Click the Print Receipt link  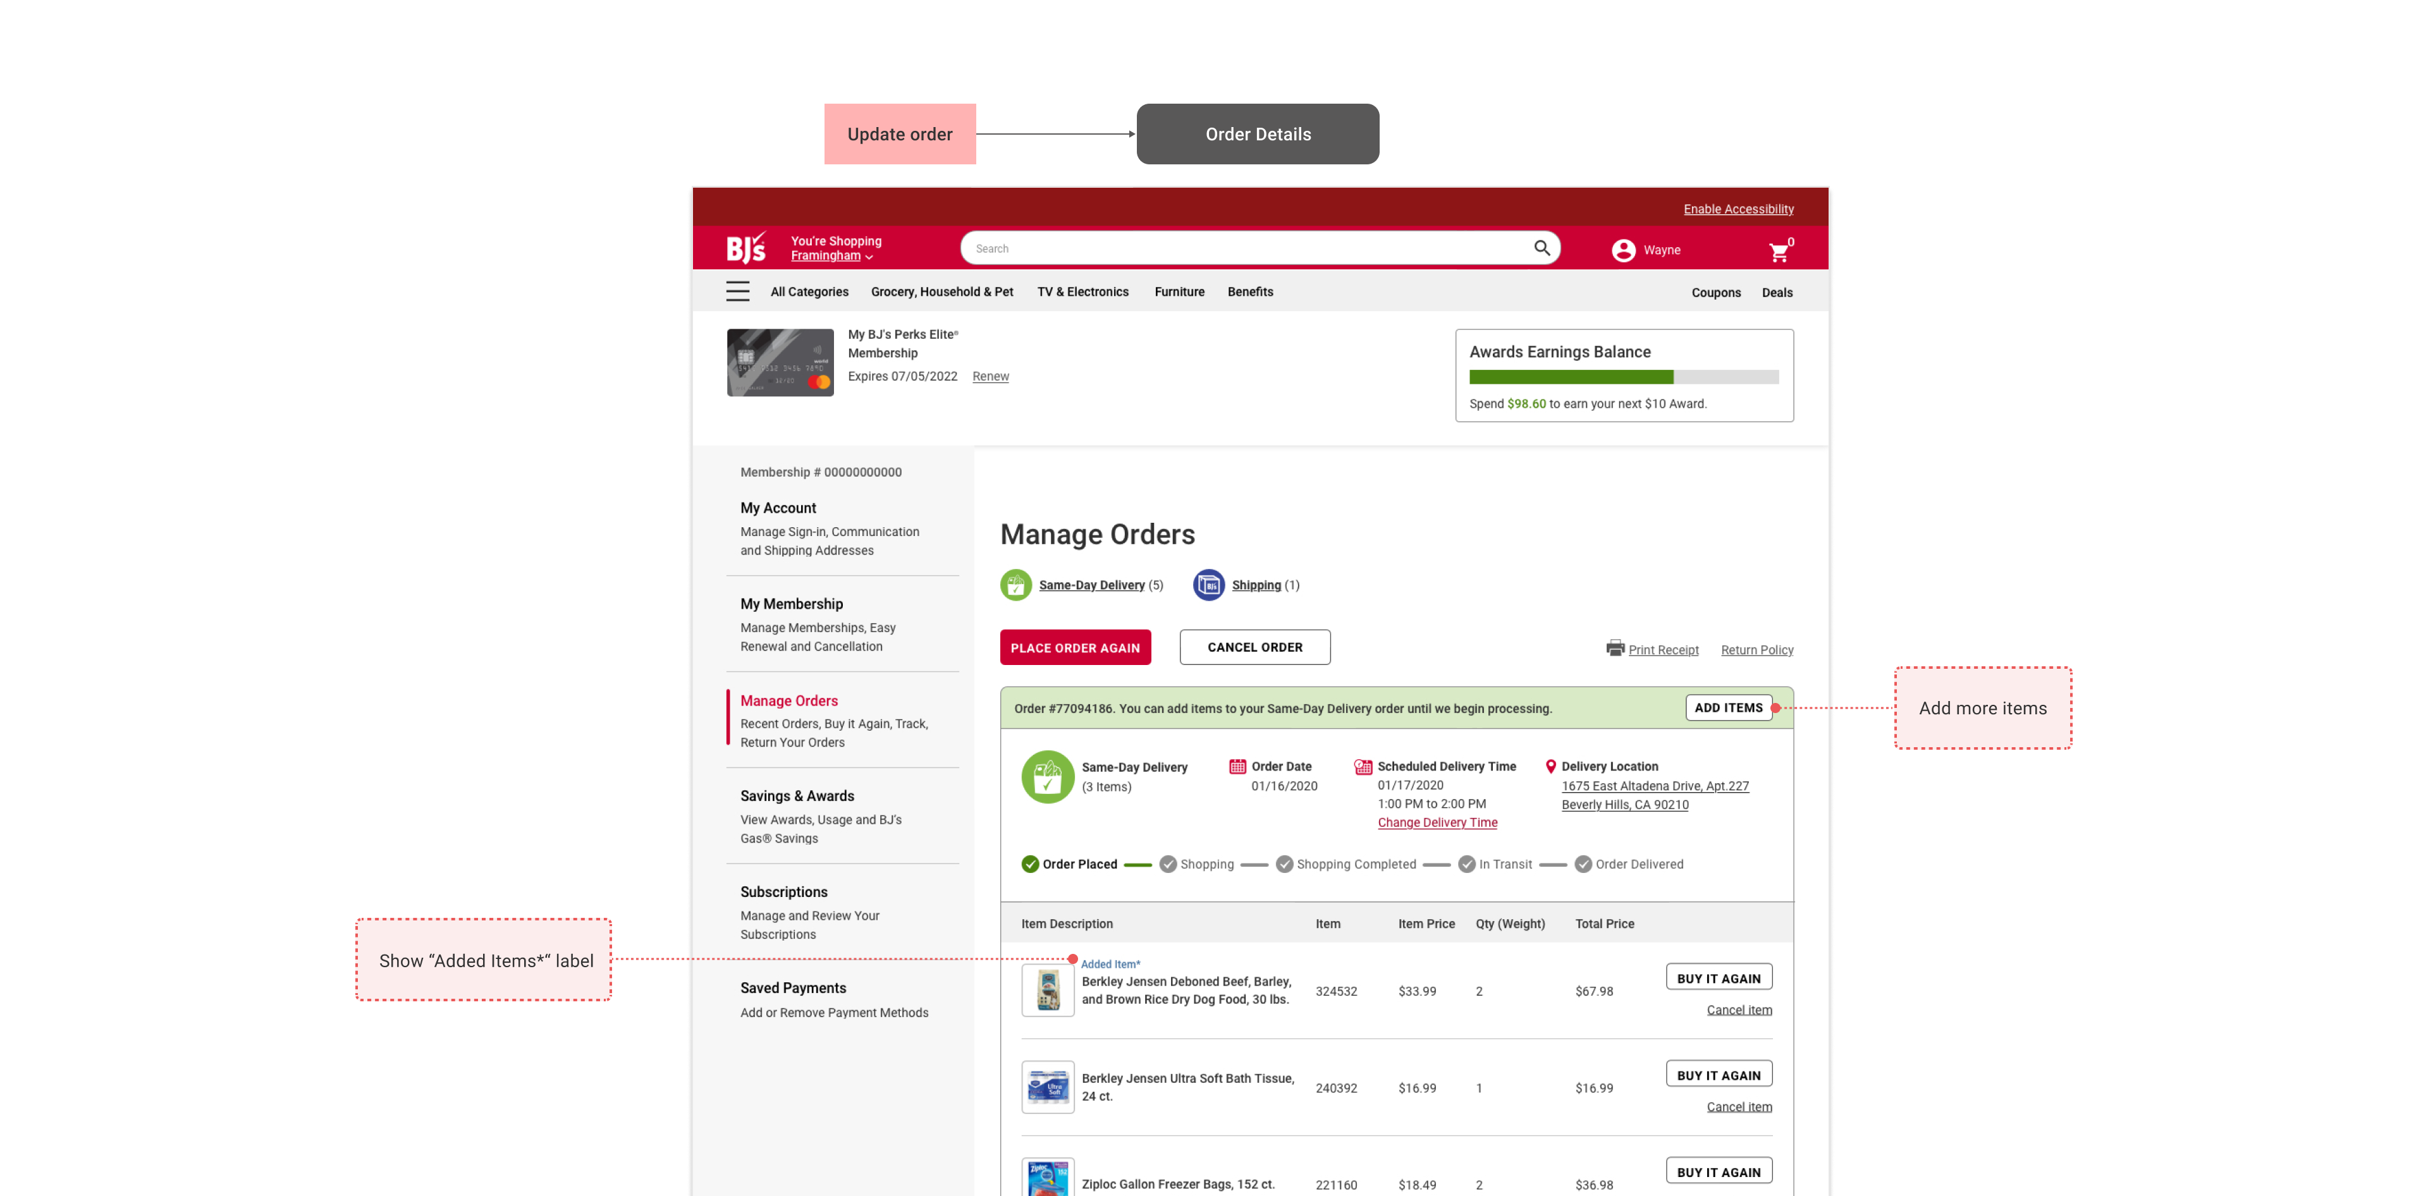tap(1664, 650)
